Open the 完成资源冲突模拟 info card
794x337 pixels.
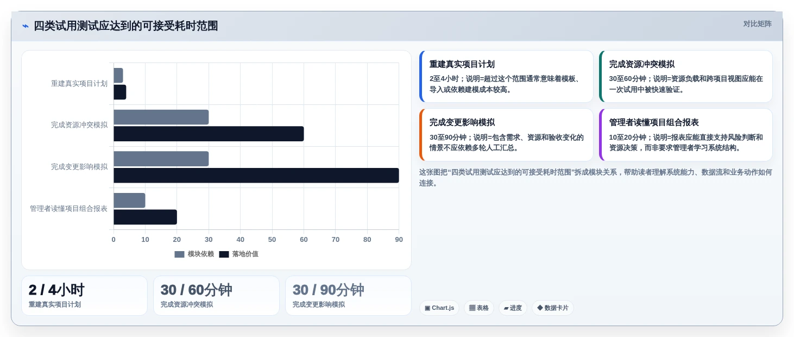pos(685,76)
